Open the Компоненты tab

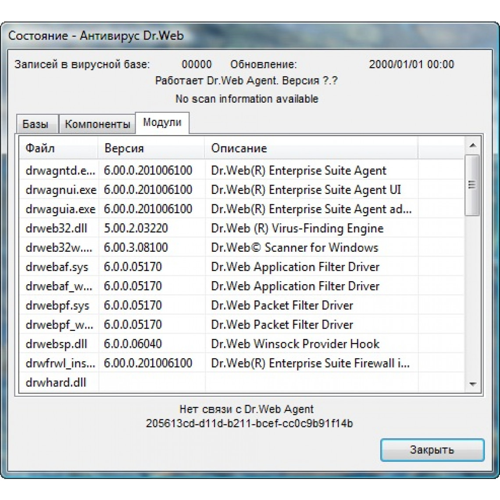click(97, 124)
